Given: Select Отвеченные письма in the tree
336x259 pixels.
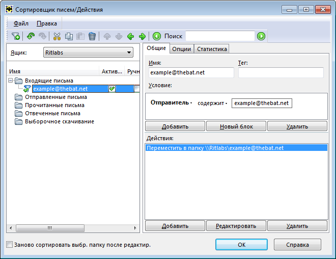Looking at the screenshot, I should tap(53, 113).
